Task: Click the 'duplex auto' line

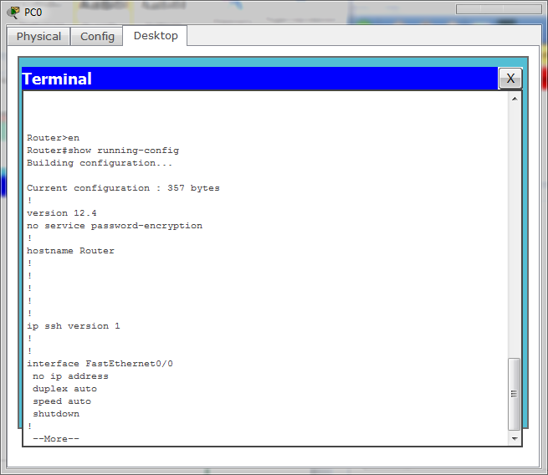Action: click(x=64, y=389)
